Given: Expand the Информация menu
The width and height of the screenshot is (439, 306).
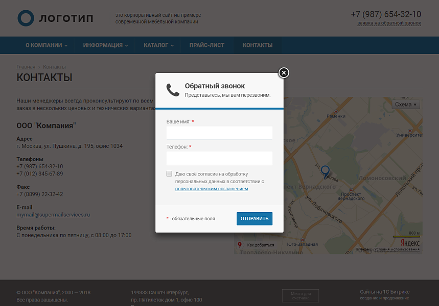Looking at the screenshot, I should (106, 45).
